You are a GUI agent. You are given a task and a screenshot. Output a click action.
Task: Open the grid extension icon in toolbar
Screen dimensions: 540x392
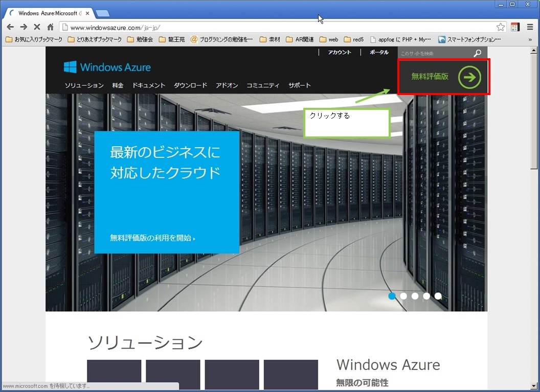(515, 27)
